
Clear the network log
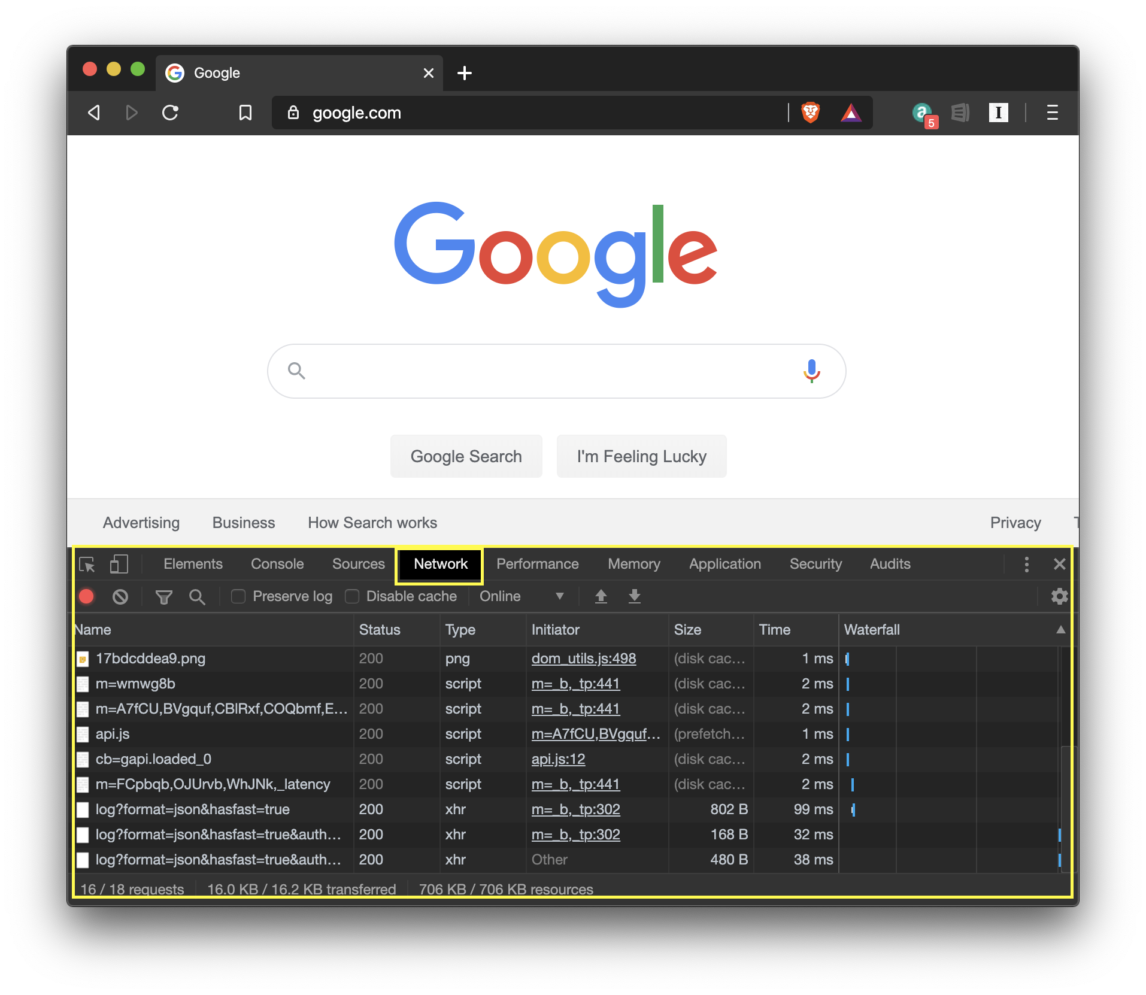(x=120, y=596)
